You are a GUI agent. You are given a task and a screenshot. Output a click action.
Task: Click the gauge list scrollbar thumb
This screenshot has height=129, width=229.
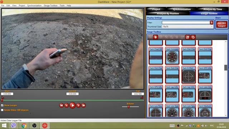coord(226,68)
